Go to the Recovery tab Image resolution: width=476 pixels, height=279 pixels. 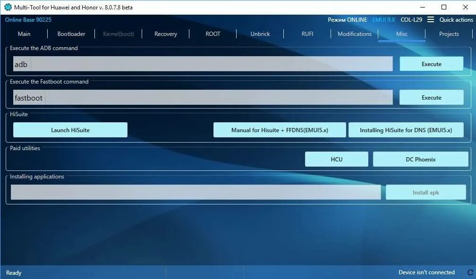coord(166,34)
